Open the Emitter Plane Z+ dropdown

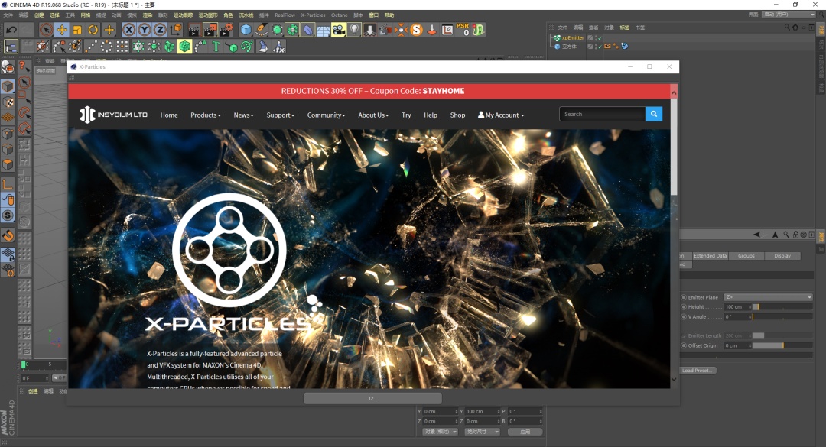767,297
